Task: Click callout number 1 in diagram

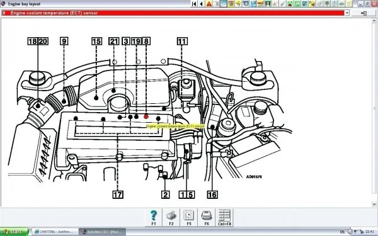Action: (183, 194)
